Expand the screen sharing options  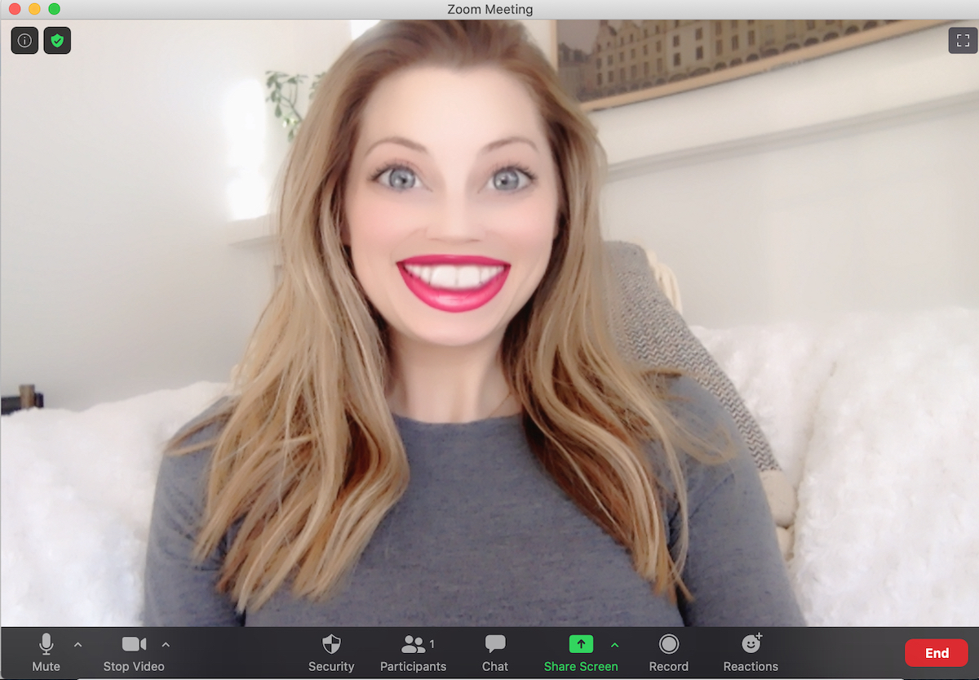615,644
